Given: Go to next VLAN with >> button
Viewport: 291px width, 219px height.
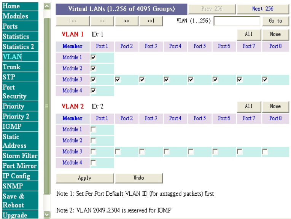Looking at the screenshot, I should point(127,21).
